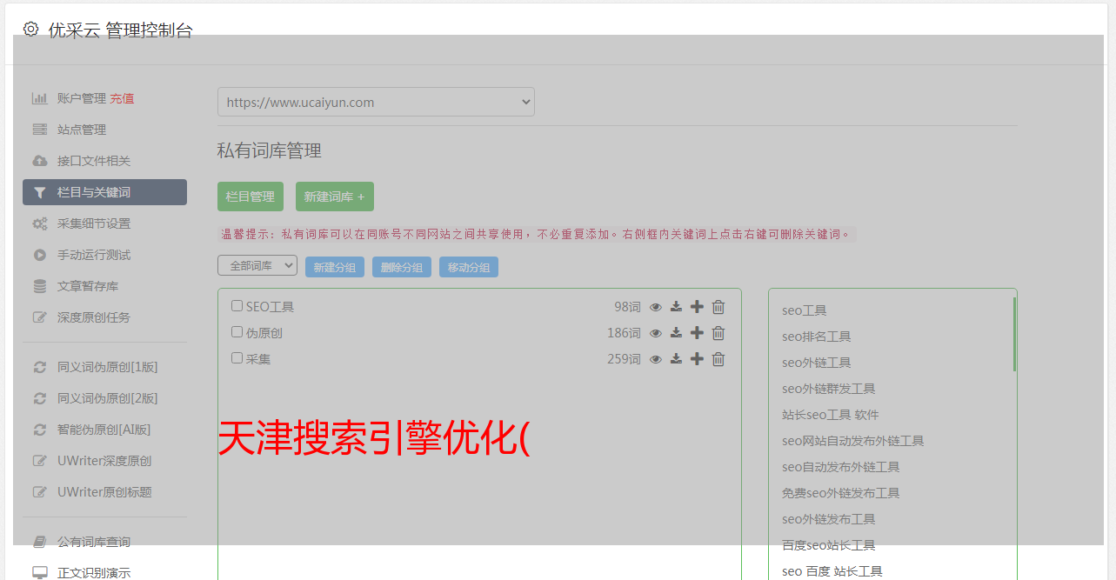The image size is (1116, 580).
Task: Click keyword '站长seo工具 软件'
Action: 830,415
